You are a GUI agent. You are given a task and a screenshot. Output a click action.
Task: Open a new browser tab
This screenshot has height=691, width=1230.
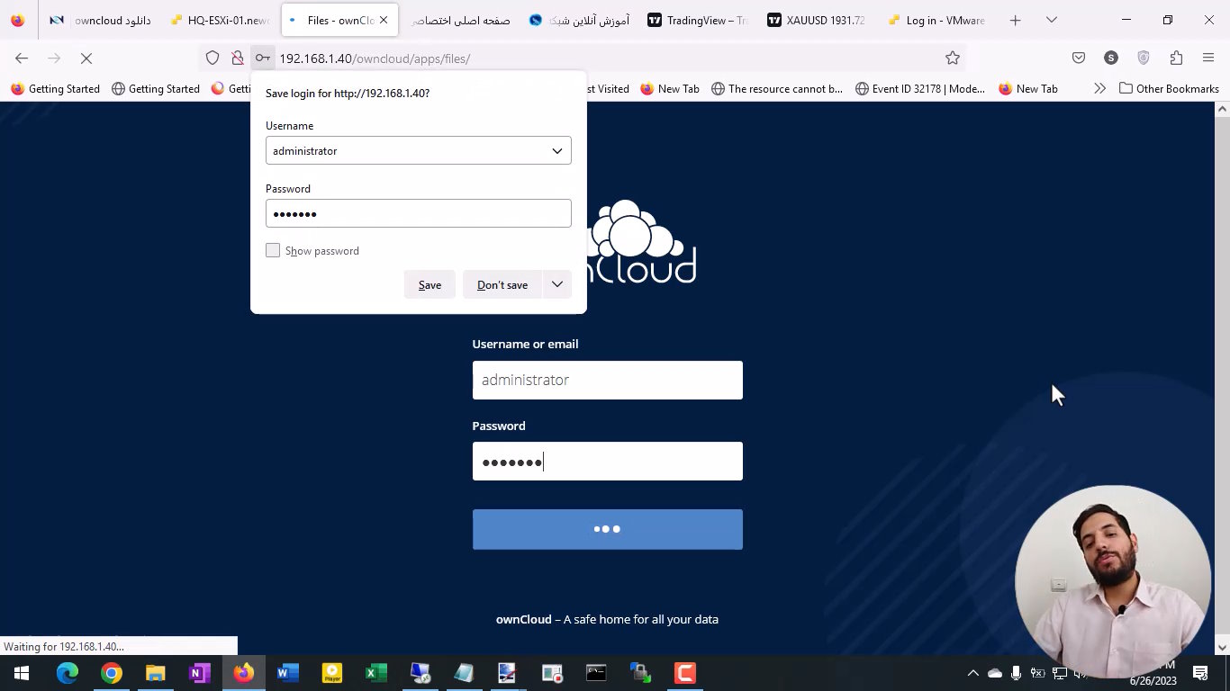coord(1016,20)
